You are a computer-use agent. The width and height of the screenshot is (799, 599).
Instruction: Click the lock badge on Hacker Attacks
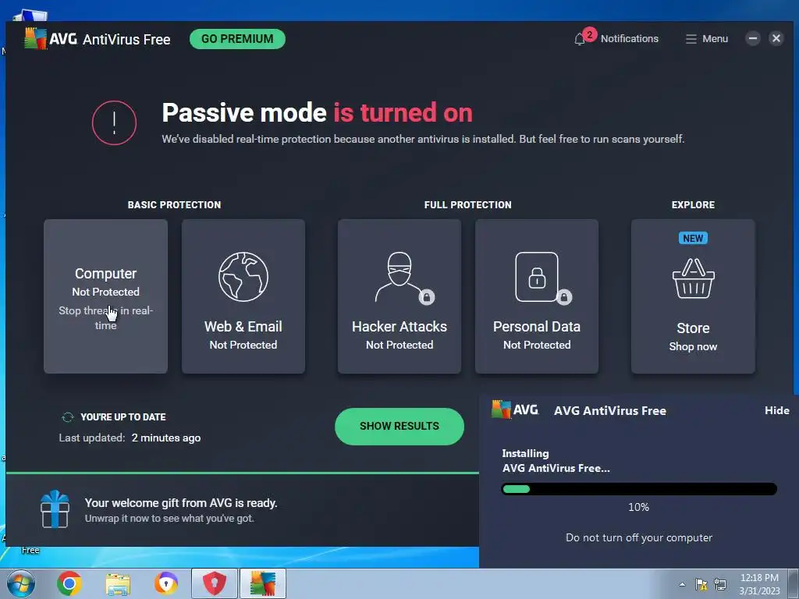click(427, 297)
